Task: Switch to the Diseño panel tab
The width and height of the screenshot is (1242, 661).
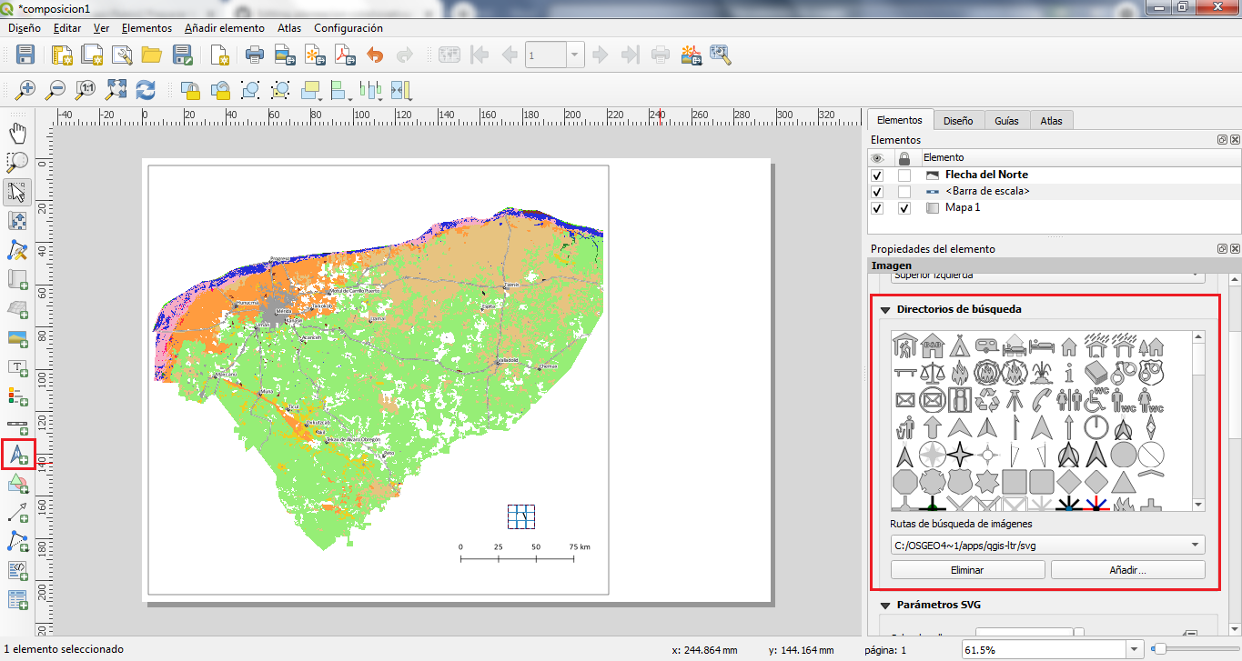Action: 958,120
